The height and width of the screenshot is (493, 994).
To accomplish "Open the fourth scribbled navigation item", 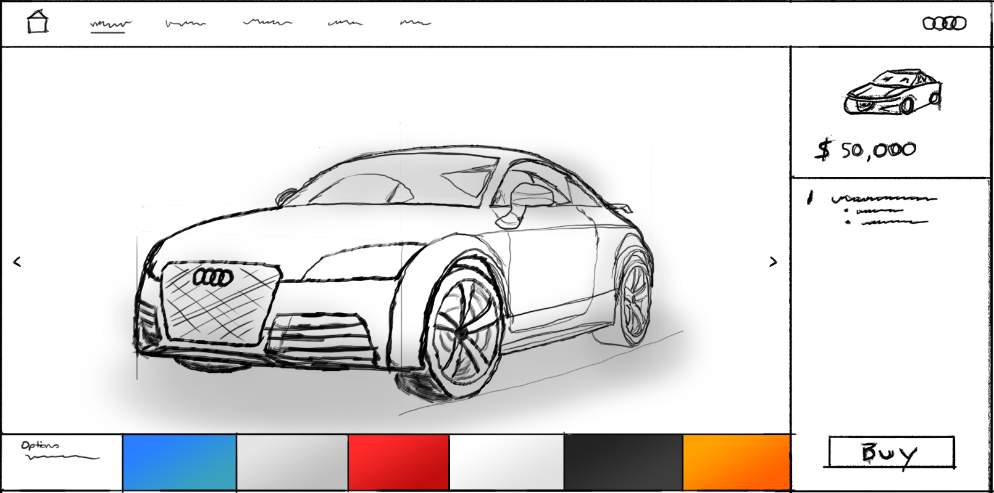I will (x=345, y=23).
